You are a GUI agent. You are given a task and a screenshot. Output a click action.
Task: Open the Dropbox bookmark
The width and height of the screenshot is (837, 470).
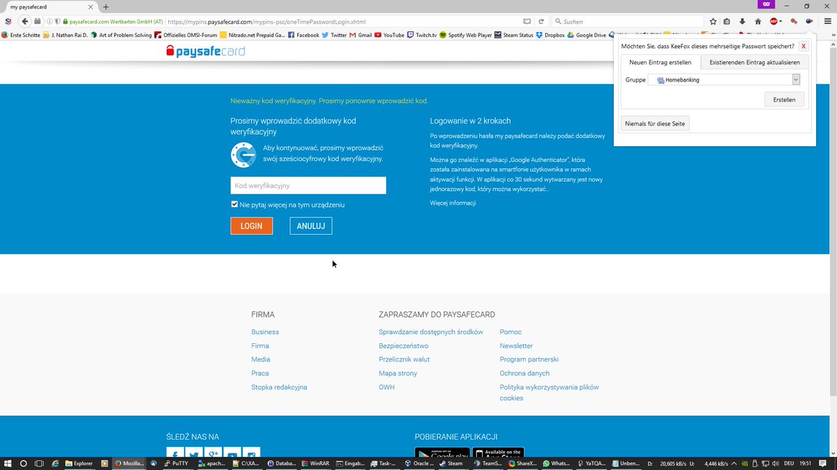550,35
